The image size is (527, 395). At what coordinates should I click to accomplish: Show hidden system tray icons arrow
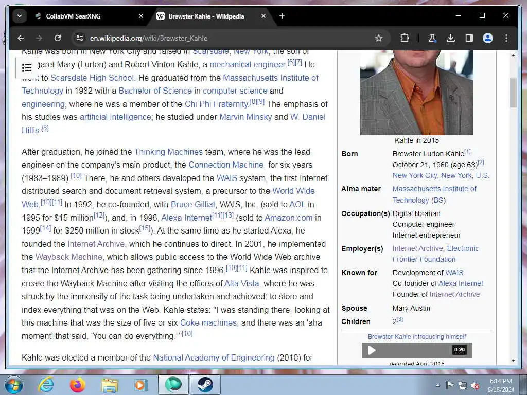click(437, 385)
